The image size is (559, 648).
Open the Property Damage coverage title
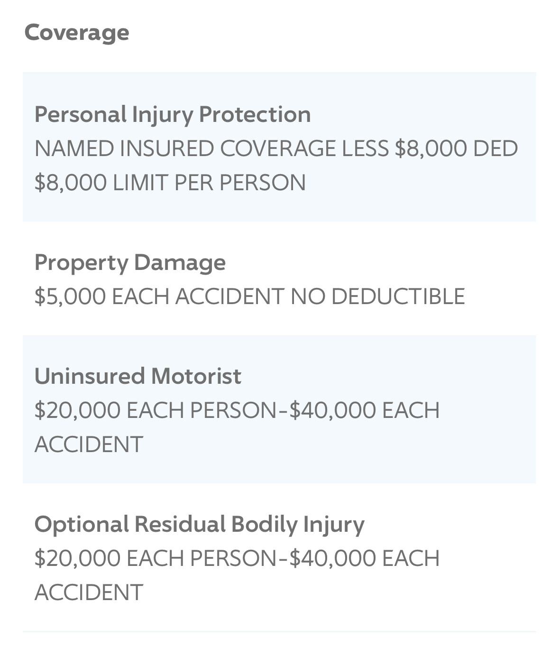pyautogui.click(x=130, y=262)
